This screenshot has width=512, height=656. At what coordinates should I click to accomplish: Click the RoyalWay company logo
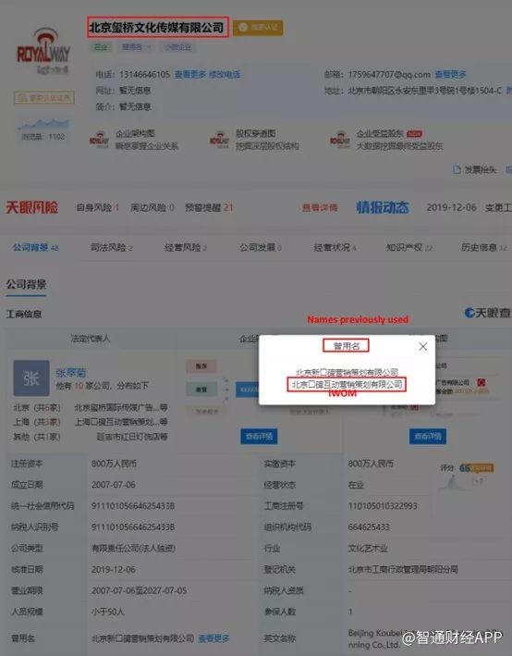coord(43,51)
